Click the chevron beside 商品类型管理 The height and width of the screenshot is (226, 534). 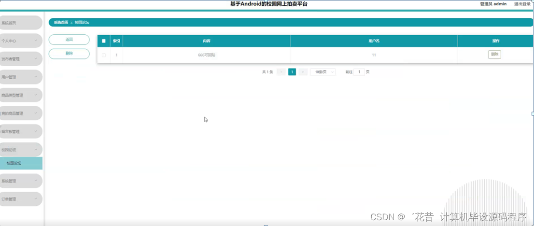click(36, 95)
